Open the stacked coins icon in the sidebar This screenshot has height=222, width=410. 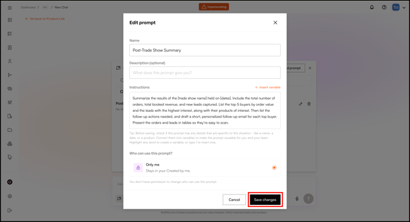(10, 89)
